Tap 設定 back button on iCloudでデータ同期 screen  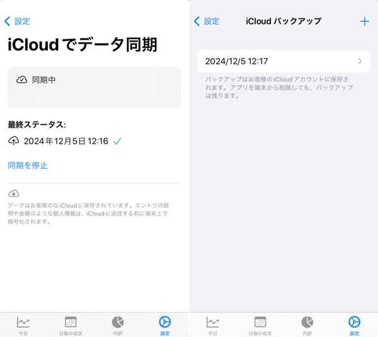[17, 21]
